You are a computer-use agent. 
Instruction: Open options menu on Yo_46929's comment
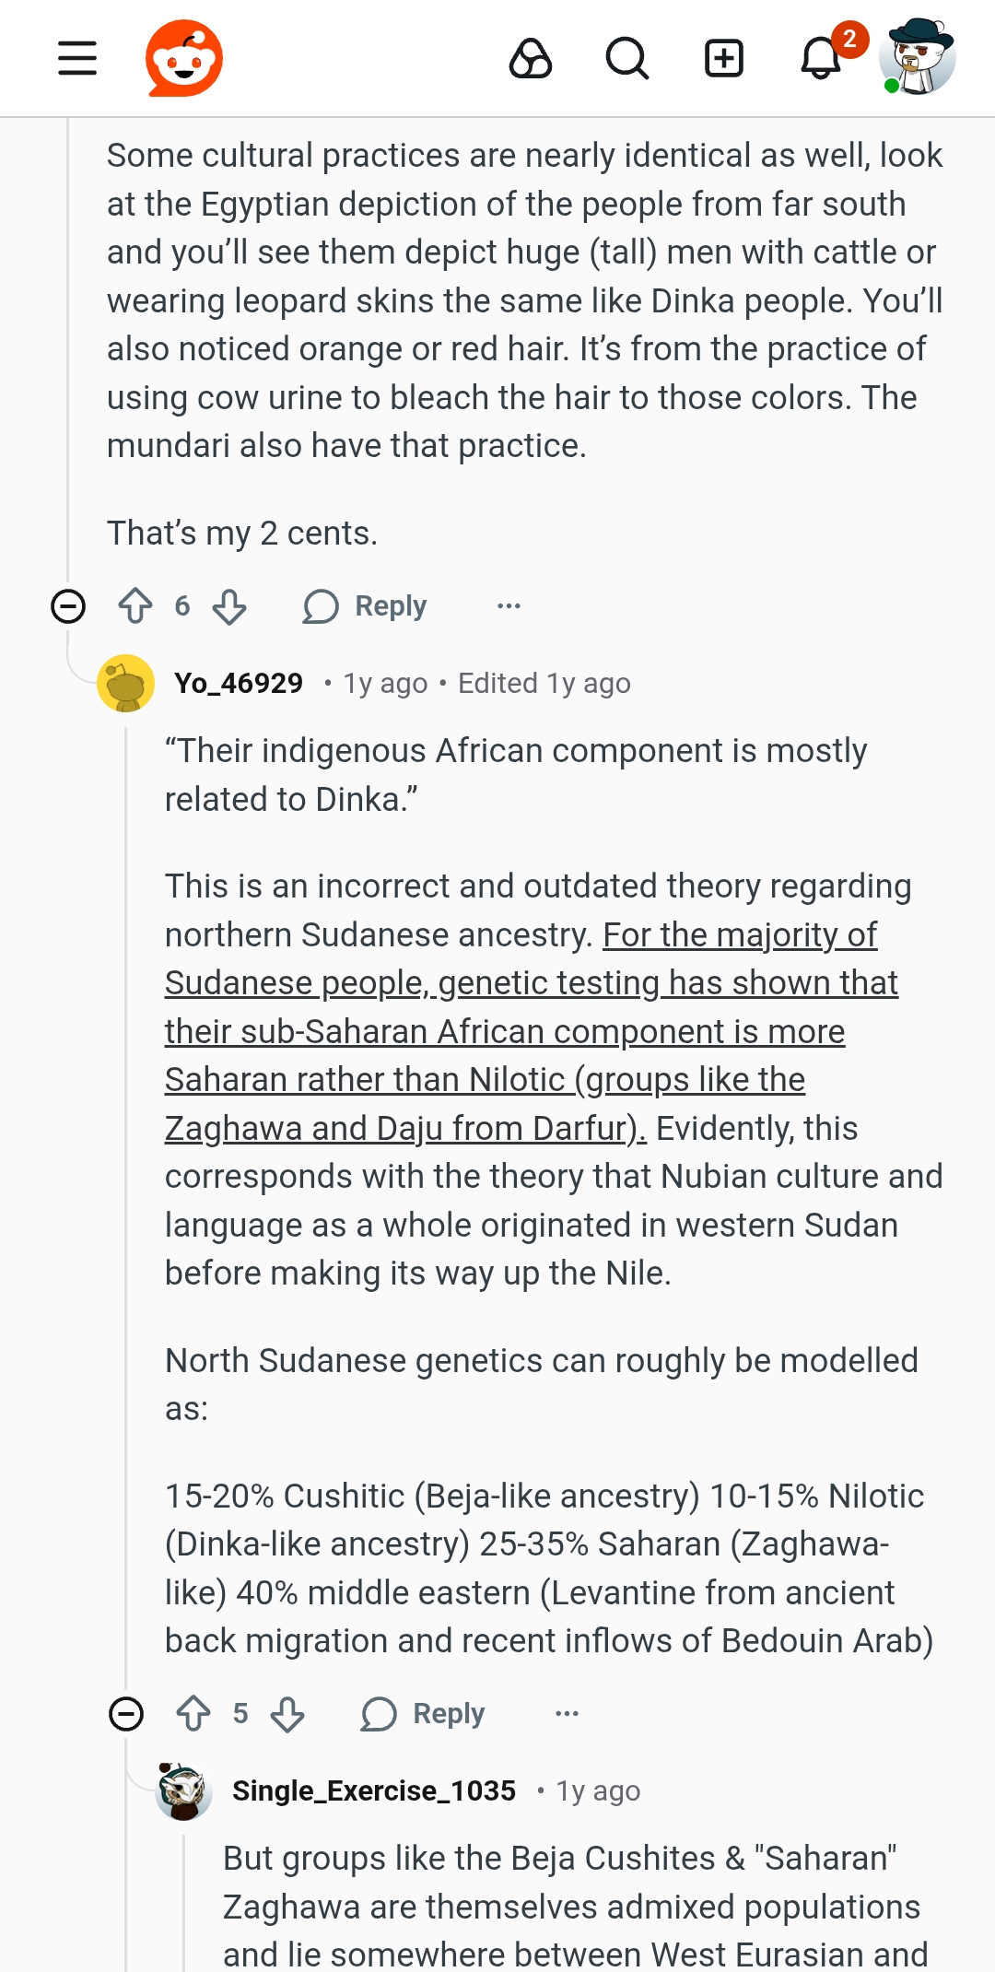coord(567,1712)
